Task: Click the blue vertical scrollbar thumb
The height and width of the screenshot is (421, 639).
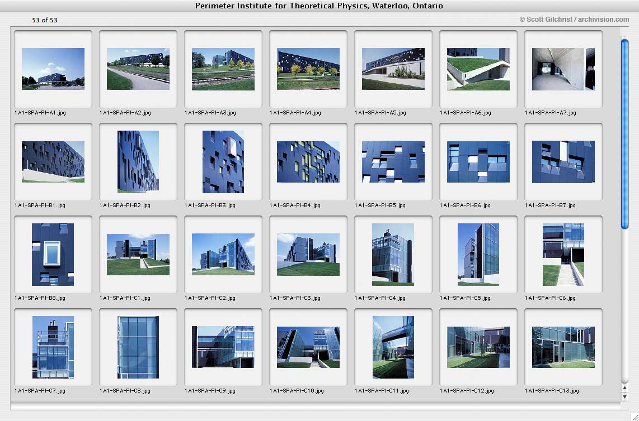Action: click(x=625, y=133)
